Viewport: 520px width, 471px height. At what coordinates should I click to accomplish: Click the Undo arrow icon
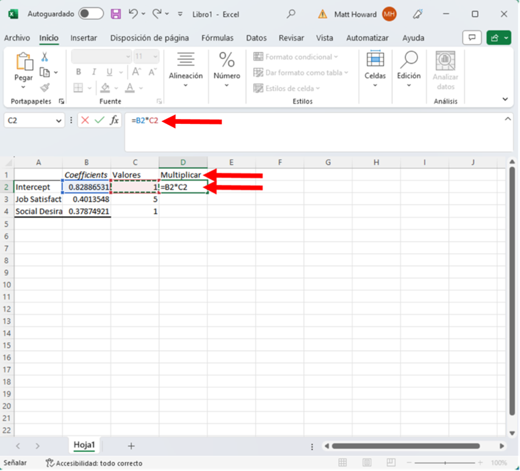pos(133,13)
